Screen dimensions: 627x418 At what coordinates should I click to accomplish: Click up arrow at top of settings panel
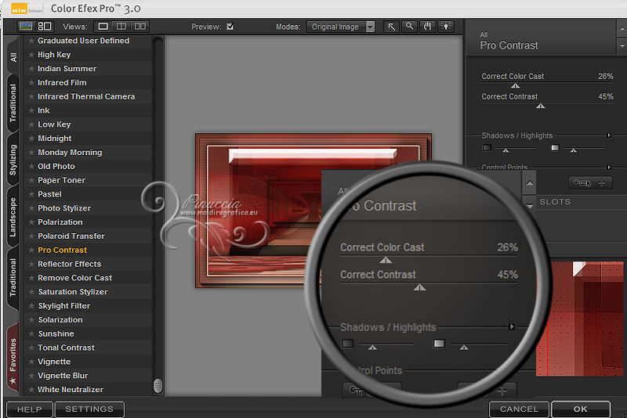coord(622,28)
